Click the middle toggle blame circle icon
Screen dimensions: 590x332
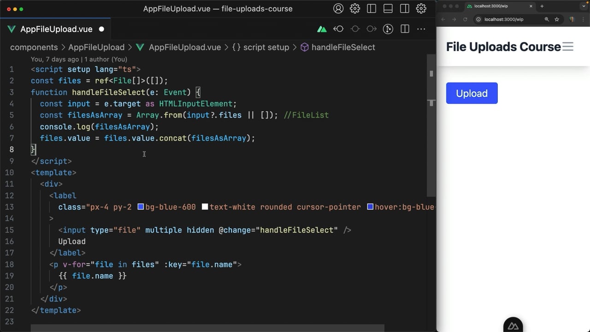[355, 29]
